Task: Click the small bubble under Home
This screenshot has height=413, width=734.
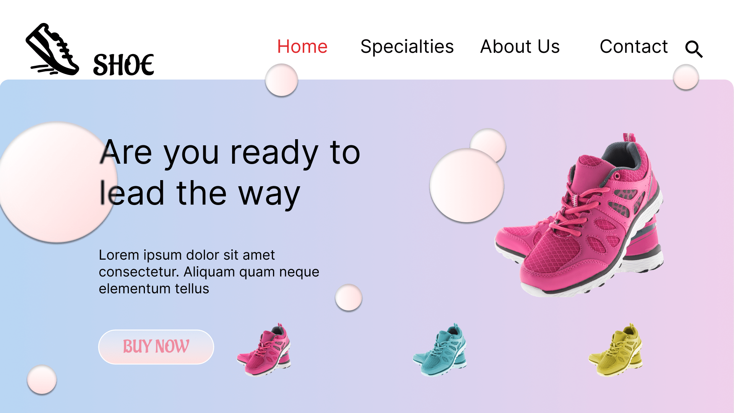Action: pyautogui.click(x=281, y=80)
